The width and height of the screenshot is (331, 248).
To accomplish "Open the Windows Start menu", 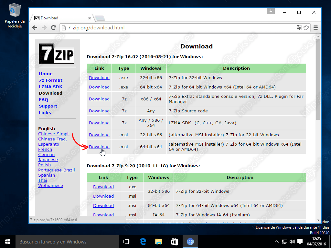I will pos(7,241).
